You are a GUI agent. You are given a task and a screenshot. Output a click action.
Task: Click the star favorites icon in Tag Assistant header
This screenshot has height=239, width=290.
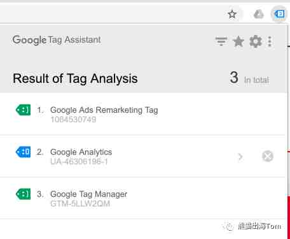[x=238, y=41]
